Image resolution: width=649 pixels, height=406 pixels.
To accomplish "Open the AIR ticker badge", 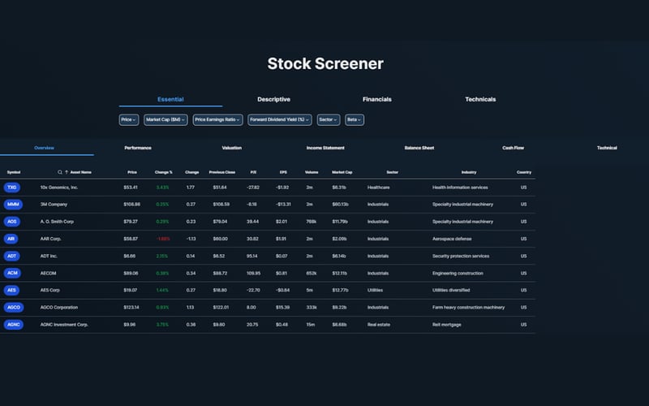I will 11,239.
